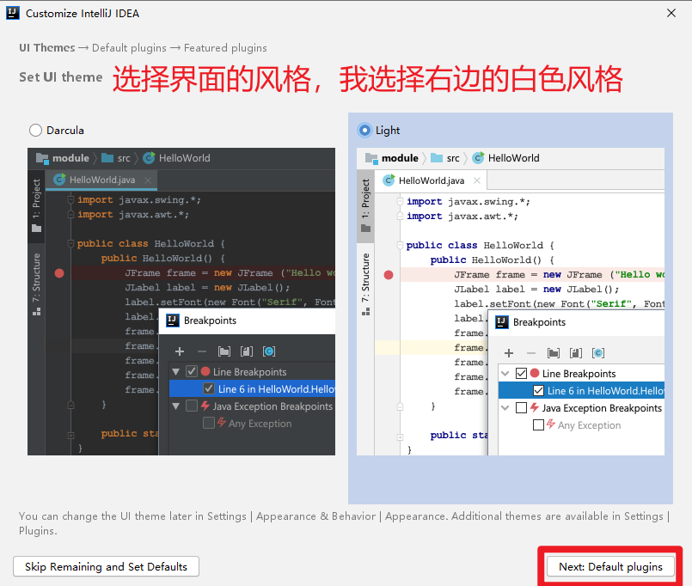Click the Default plugins breadcrumb step

[x=129, y=47]
